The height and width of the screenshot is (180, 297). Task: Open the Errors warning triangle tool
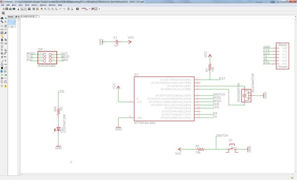[x=5, y=86]
